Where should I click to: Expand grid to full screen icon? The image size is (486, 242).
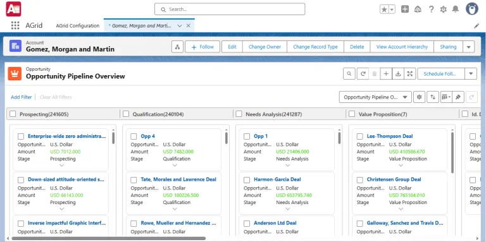[410, 74]
